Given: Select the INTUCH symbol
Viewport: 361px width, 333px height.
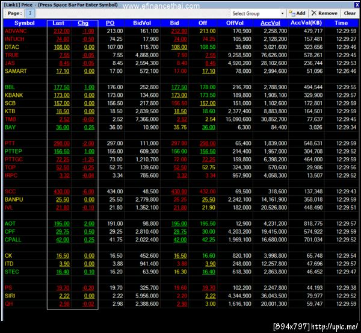Looking at the screenshot, I should tap(14, 39).
